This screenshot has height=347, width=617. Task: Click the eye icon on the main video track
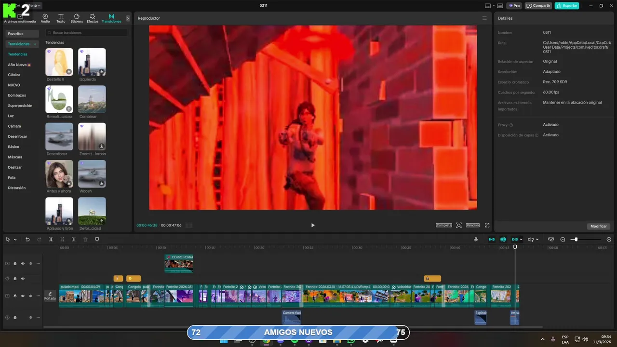[x=23, y=296]
